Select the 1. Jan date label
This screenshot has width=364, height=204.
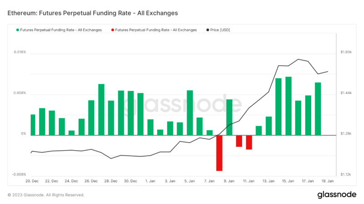pyautogui.click(x=150, y=181)
